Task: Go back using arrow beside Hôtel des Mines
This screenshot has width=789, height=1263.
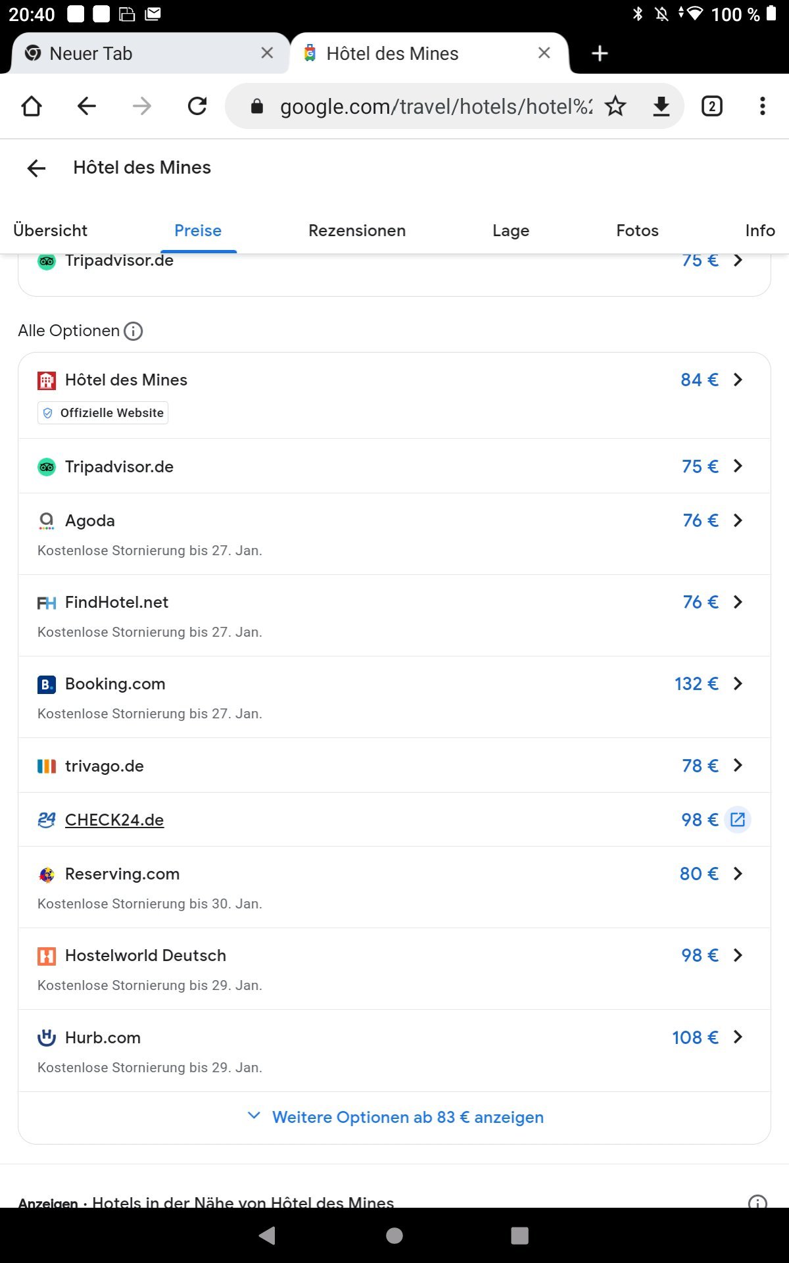Action: 36,168
